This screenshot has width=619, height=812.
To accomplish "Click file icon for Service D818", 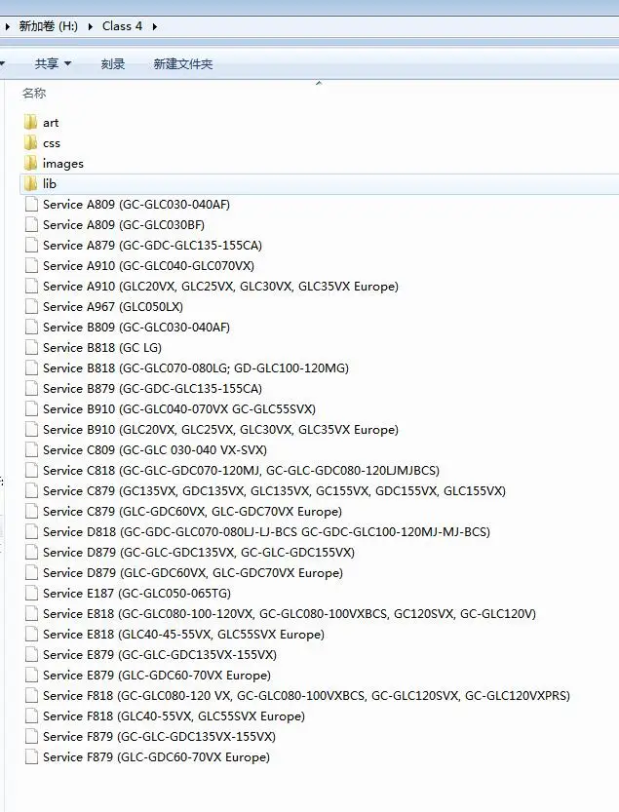I will (x=31, y=531).
